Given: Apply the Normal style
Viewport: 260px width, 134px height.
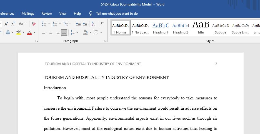Looking at the screenshot, I should pos(121,28).
